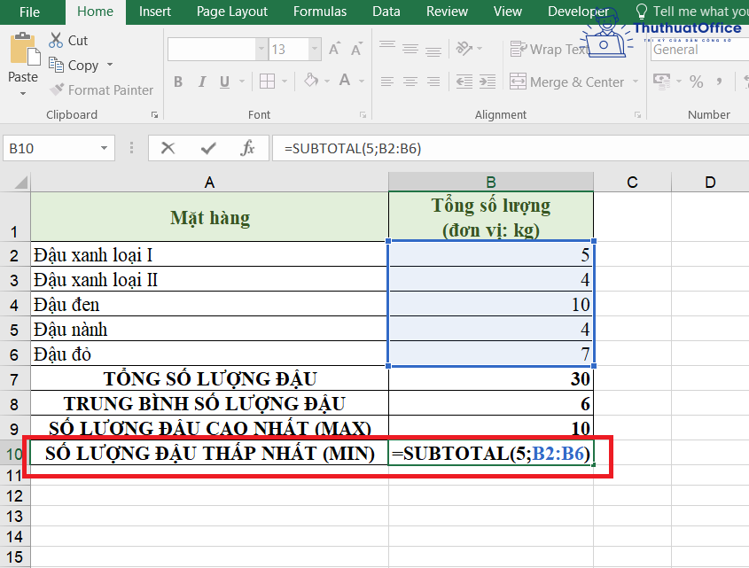Open the Developer tab
Screen dimensions: 749x568
578,12
